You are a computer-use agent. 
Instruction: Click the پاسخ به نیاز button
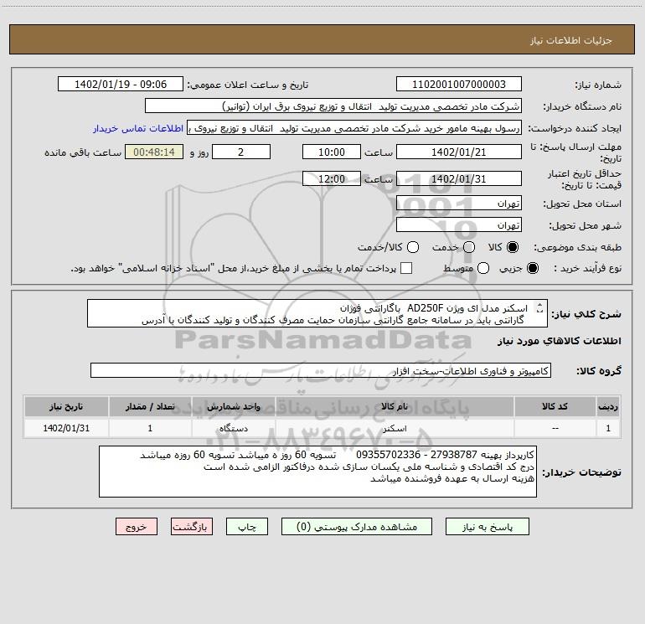[488, 527]
